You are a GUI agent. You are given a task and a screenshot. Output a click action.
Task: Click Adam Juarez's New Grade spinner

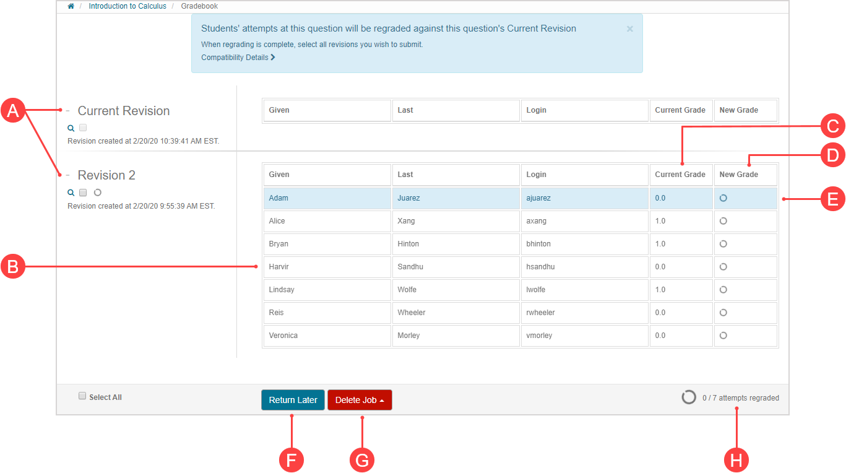click(723, 198)
